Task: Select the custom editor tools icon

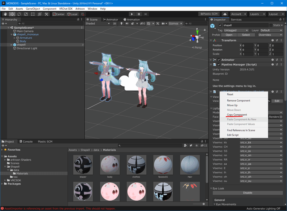Action: pyautogui.click(x=47, y=14)
